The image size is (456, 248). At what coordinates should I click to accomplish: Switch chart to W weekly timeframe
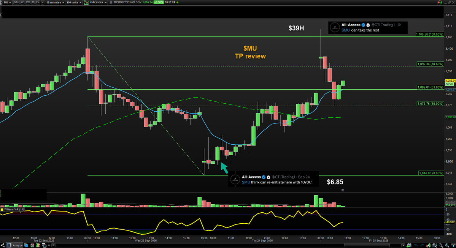coord(22,2)
